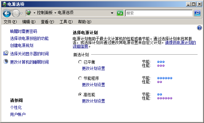Click the 电源选项 breadcrumb text
The width and height of the screenshot is (204, 123).
(x=65, y=13)
